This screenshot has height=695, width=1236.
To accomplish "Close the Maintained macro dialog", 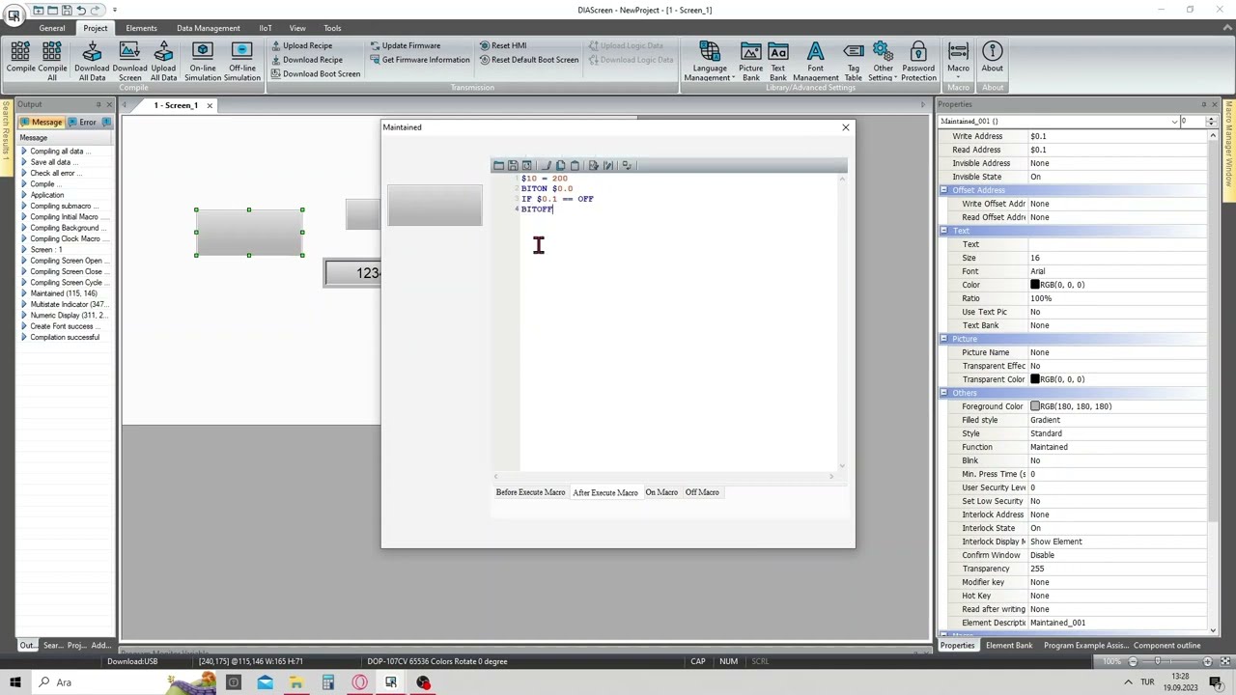I will [846, 127].
